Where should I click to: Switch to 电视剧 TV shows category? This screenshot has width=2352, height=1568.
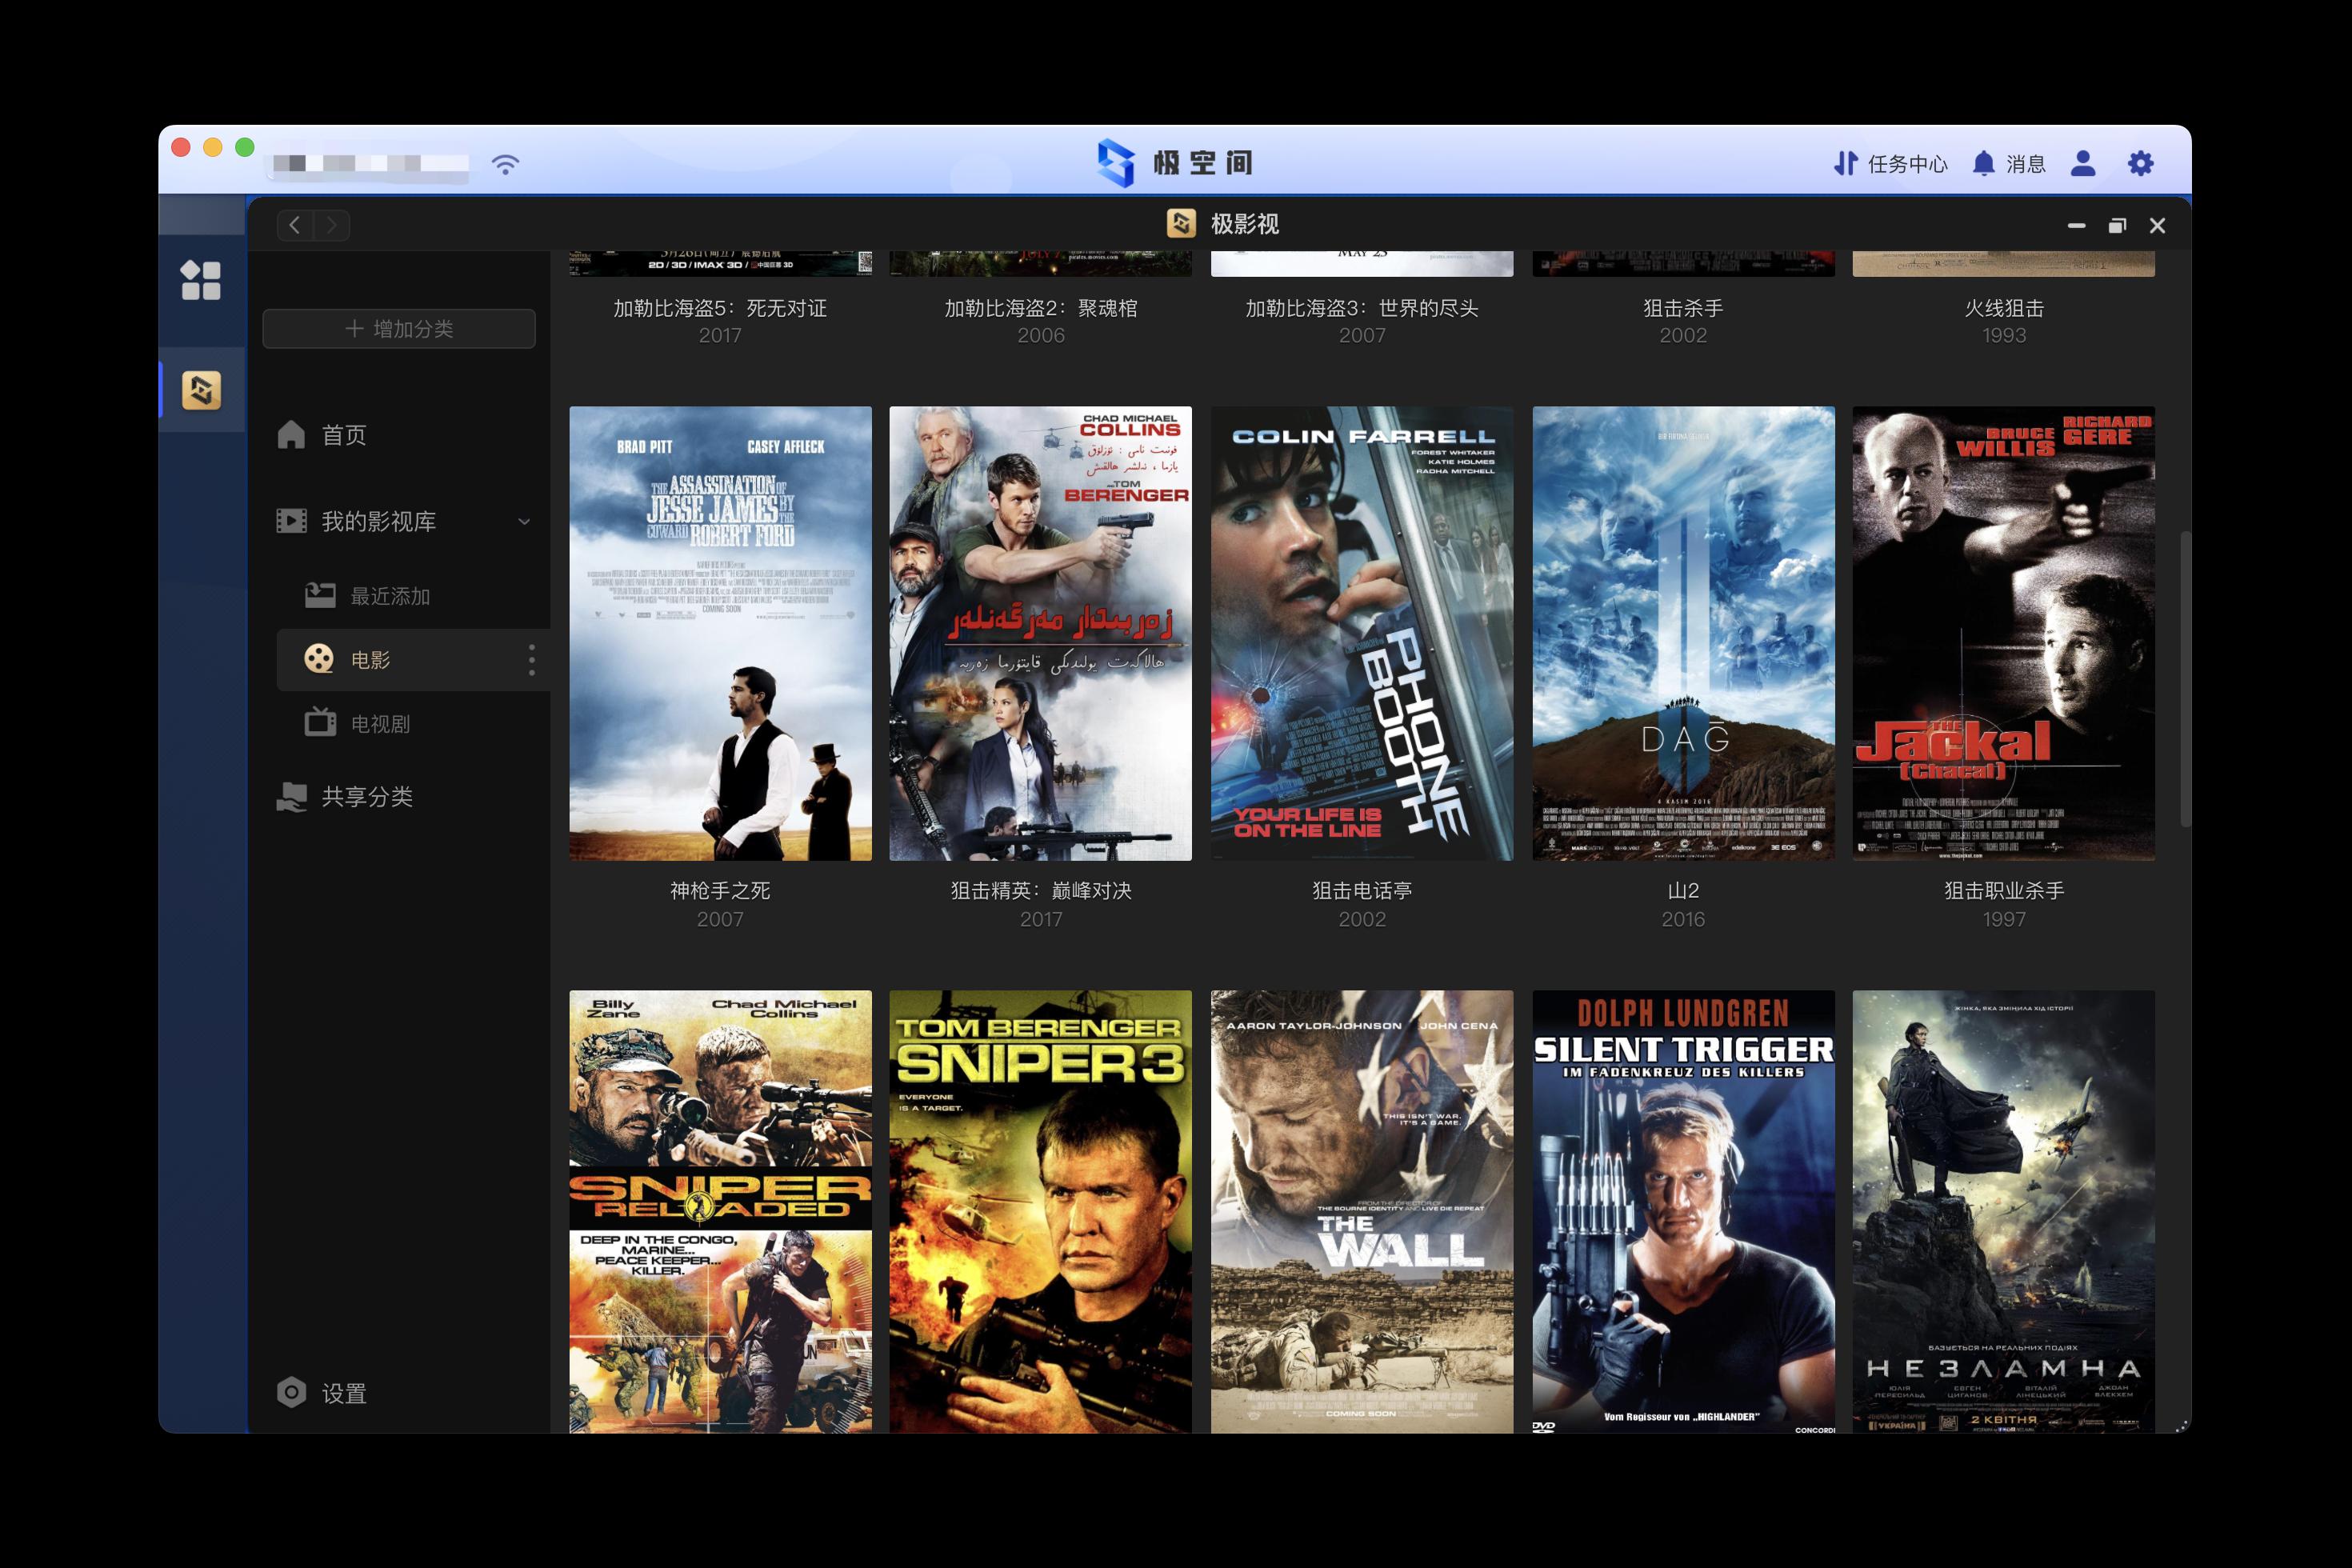click(379, 724)
